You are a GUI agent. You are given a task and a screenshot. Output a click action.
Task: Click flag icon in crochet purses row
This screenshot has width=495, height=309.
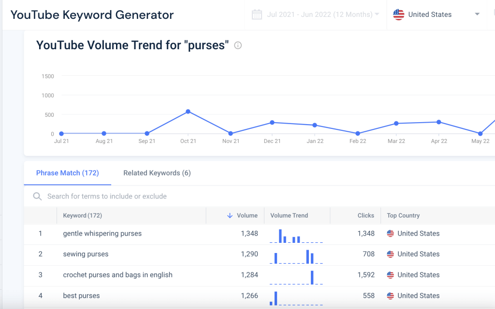click(391, 275)
